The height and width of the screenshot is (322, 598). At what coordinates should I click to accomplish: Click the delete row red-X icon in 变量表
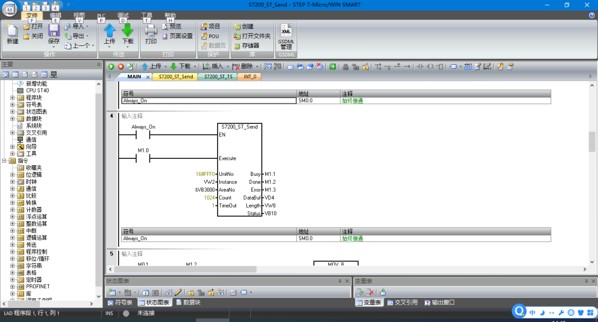[370, 292]
